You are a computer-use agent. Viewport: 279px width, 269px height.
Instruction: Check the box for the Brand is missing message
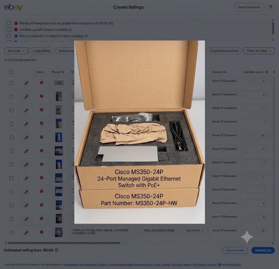tap(9, 29)
